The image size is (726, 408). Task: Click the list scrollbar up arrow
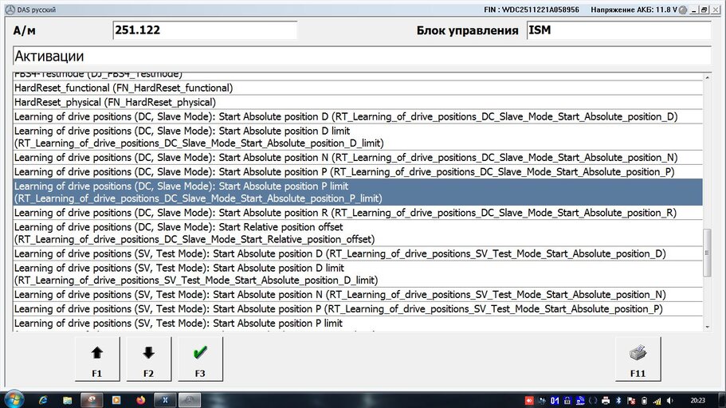click(x=707, y=78)
